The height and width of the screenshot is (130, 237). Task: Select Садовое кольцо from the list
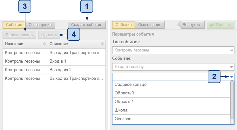171,85
